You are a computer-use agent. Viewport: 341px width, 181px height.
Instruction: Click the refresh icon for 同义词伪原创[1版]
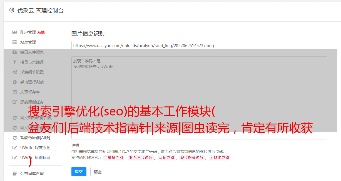15,118
